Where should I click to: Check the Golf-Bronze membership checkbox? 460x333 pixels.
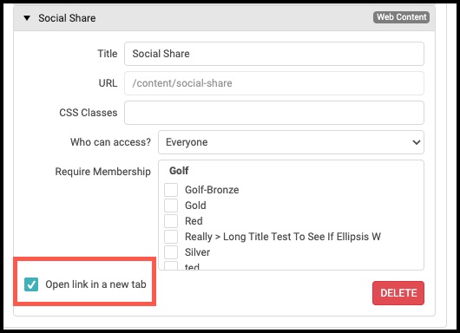coord(171,190)
